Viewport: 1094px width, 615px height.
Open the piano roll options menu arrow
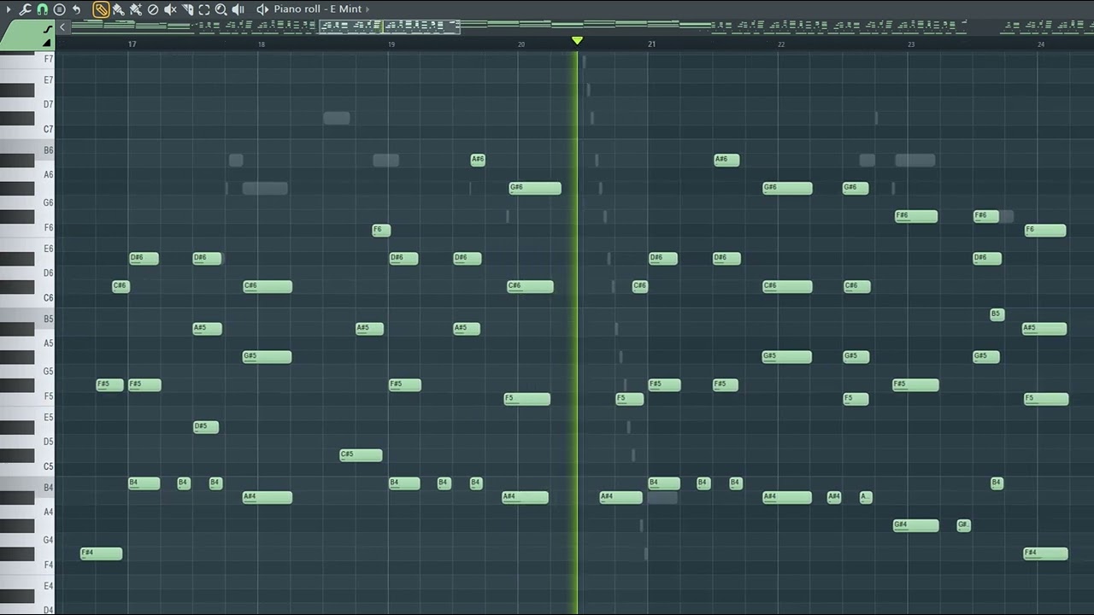[x=9, y=9]
